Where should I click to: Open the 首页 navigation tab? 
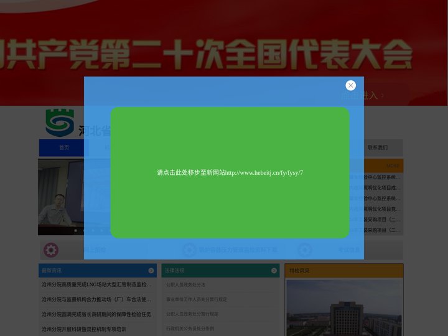coord(64,147)
